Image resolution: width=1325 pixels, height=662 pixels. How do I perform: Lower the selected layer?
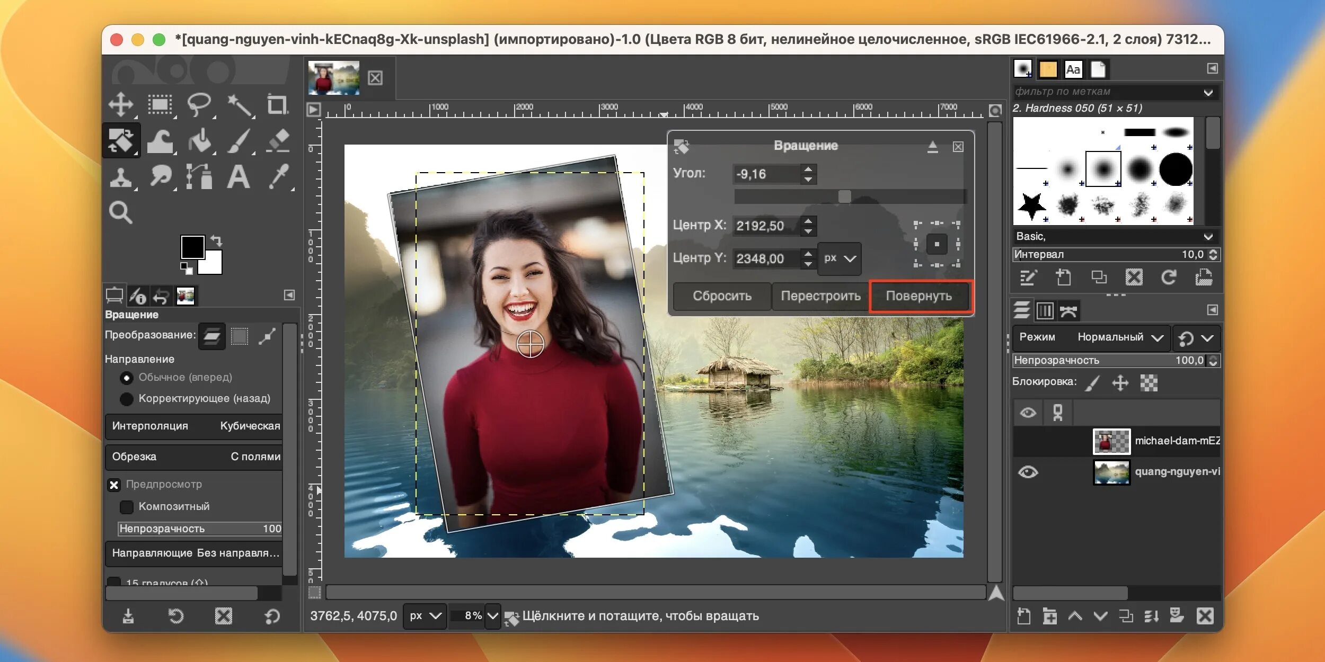(x=1100, y=616)
